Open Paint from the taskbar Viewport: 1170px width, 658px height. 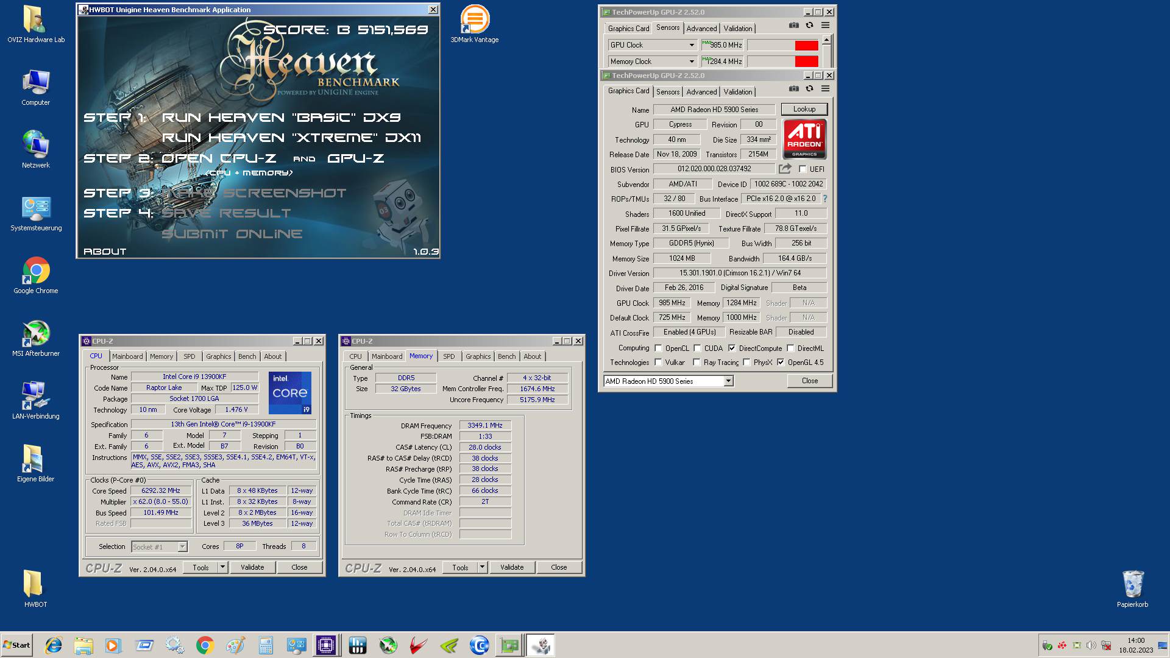pyautogui.click(x=235, y=645)
